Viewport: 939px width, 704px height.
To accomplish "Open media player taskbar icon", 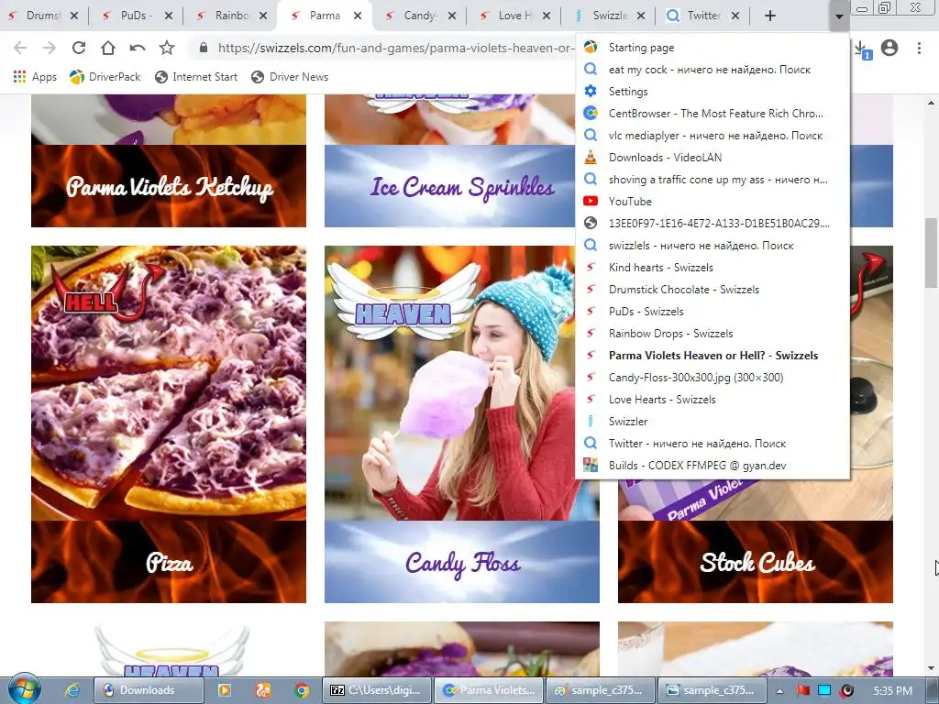I will (x=225, y=690).
